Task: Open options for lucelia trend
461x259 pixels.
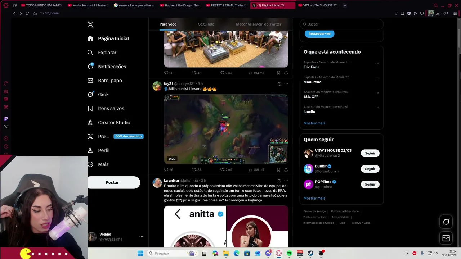Action: pos(377,108)
